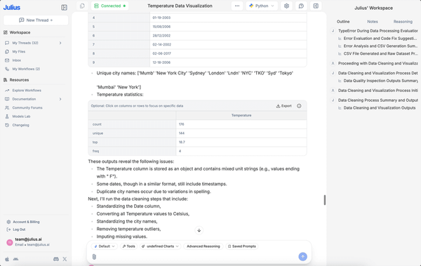Click the Android app icon
The width and height of the screenshot is (421, 266).
pyautogui.click(x=16, y=259)
